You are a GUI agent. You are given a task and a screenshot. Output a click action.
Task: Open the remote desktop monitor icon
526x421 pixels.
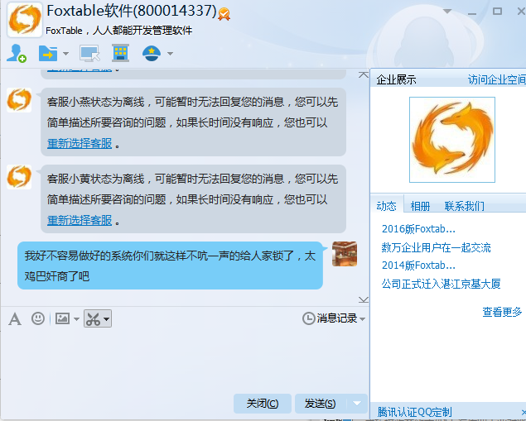coord(89,53)
